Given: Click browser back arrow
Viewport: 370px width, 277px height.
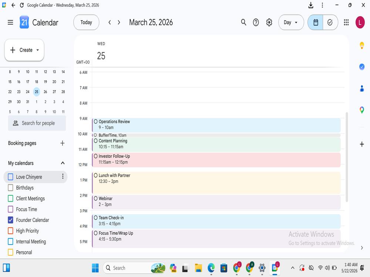Looking at the screenshot, I should coord(13,5).
